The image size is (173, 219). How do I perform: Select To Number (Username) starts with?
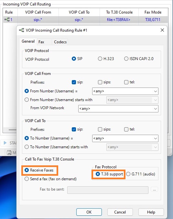[27, 147]
